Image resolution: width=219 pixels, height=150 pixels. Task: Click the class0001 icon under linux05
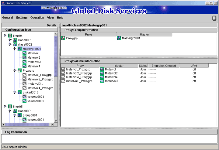15,111
